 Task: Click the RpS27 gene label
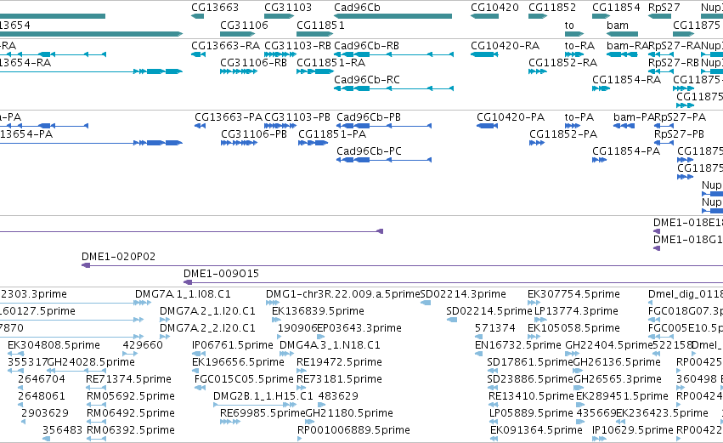point(664,8)
